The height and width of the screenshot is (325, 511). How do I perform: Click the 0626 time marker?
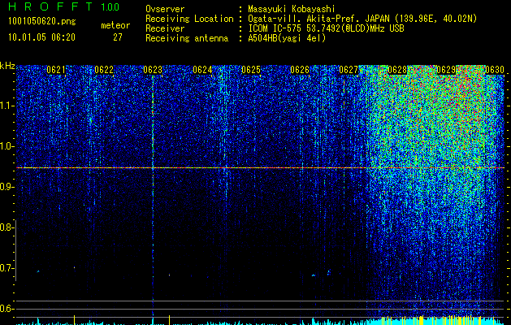pos(300,70)
